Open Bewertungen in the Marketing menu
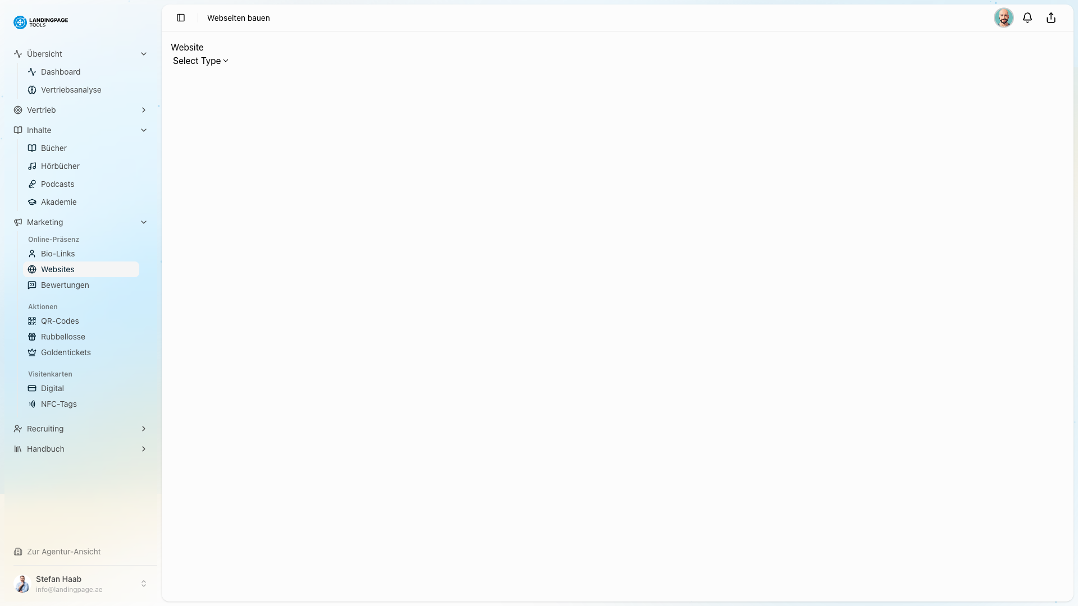 (x=65, y=285)
